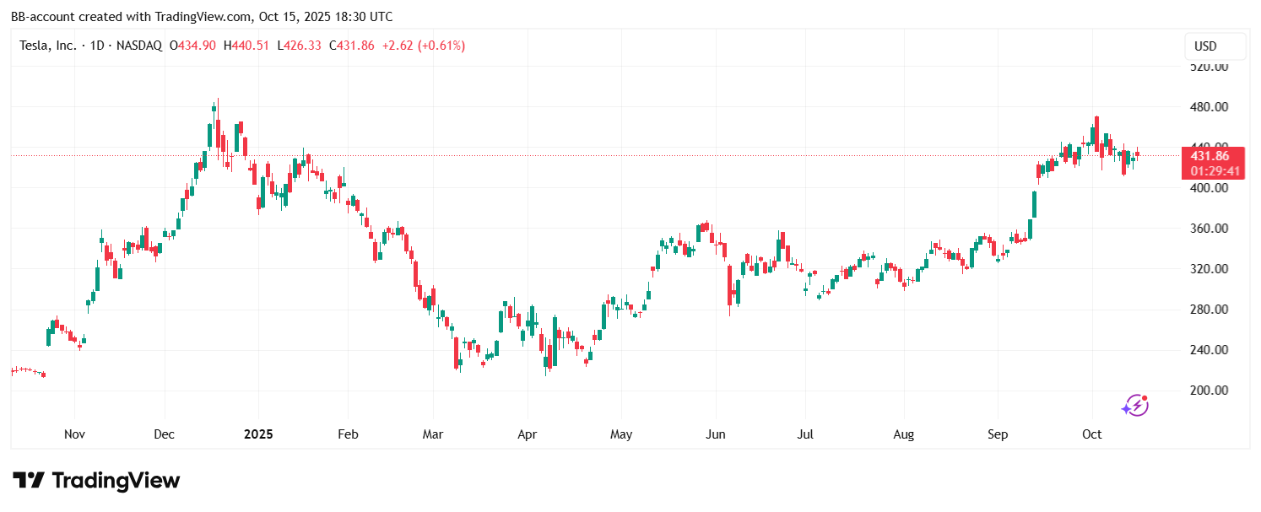1261x512 pixels.
Task: Open the TradingView wordmark link
Action: (x=116, y=481)
